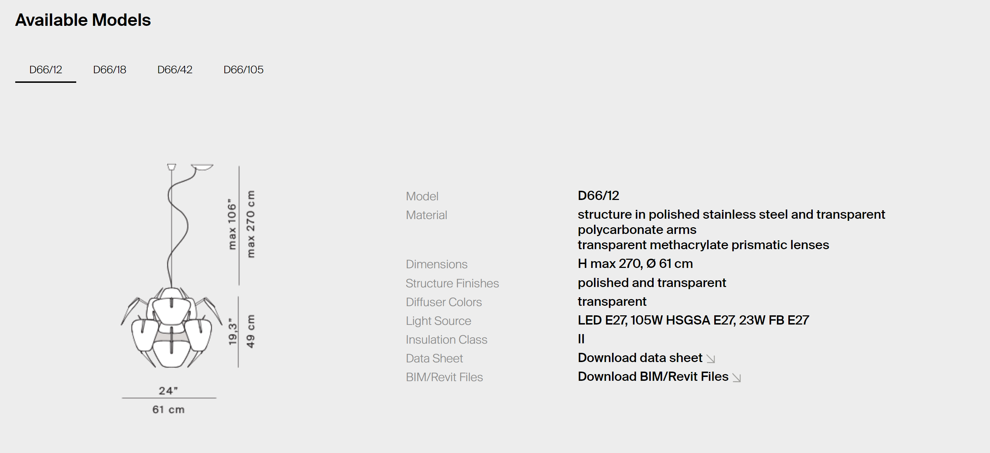Click the Structure Finishes label
This screenshot has height=453, width=990.
coord(452,283)
